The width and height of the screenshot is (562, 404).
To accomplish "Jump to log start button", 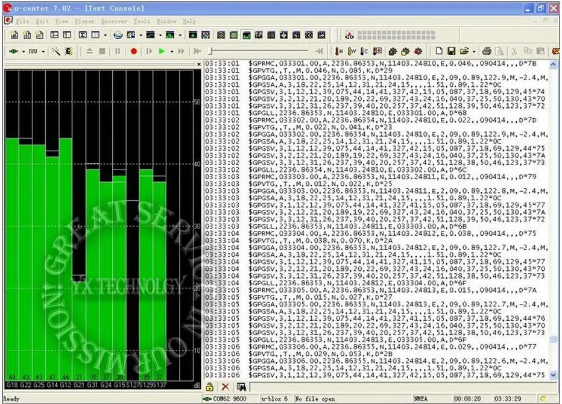I will 198,51.
